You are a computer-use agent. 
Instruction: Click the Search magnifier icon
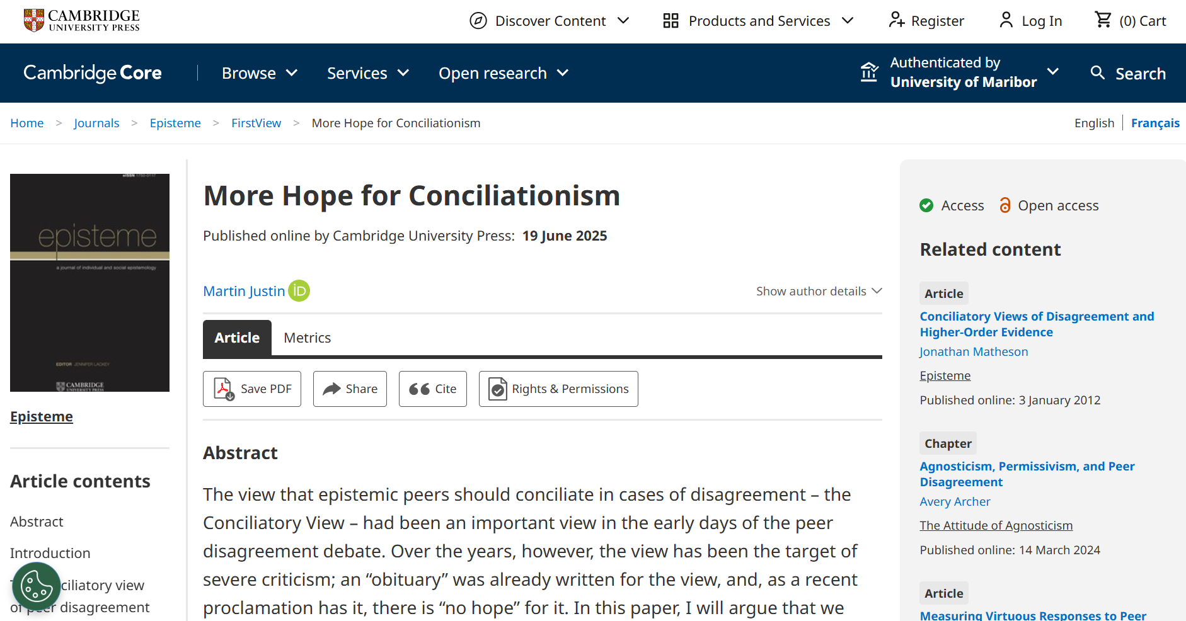tap(1098, 73)
